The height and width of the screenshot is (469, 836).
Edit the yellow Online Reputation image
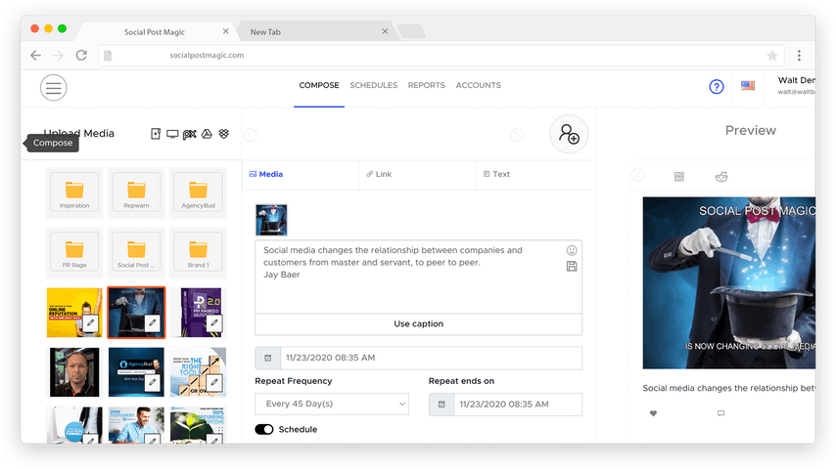[91, 322]
